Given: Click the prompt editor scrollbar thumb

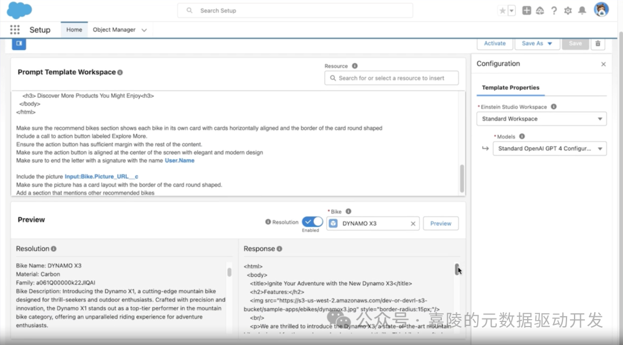Looking at the screenshot, I should pos(461,179).
